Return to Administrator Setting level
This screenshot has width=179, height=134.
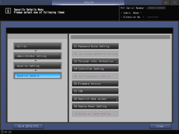37,56
